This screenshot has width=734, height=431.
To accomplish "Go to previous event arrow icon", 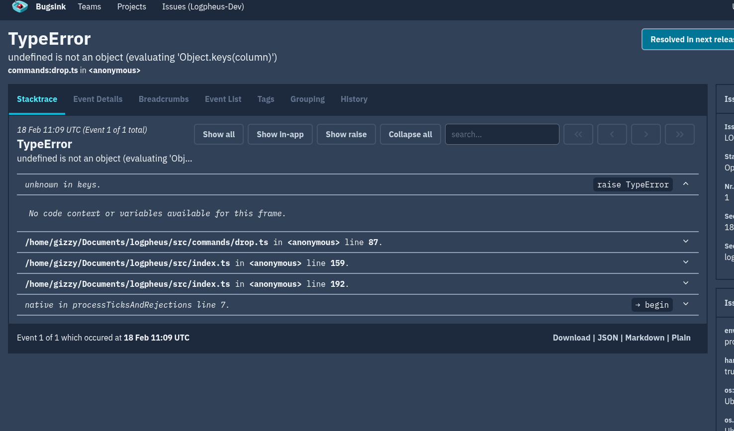I will [612, 134].
